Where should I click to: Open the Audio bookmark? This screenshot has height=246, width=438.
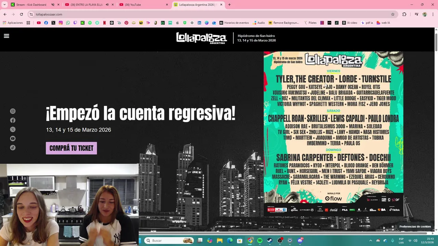point(259,23)
